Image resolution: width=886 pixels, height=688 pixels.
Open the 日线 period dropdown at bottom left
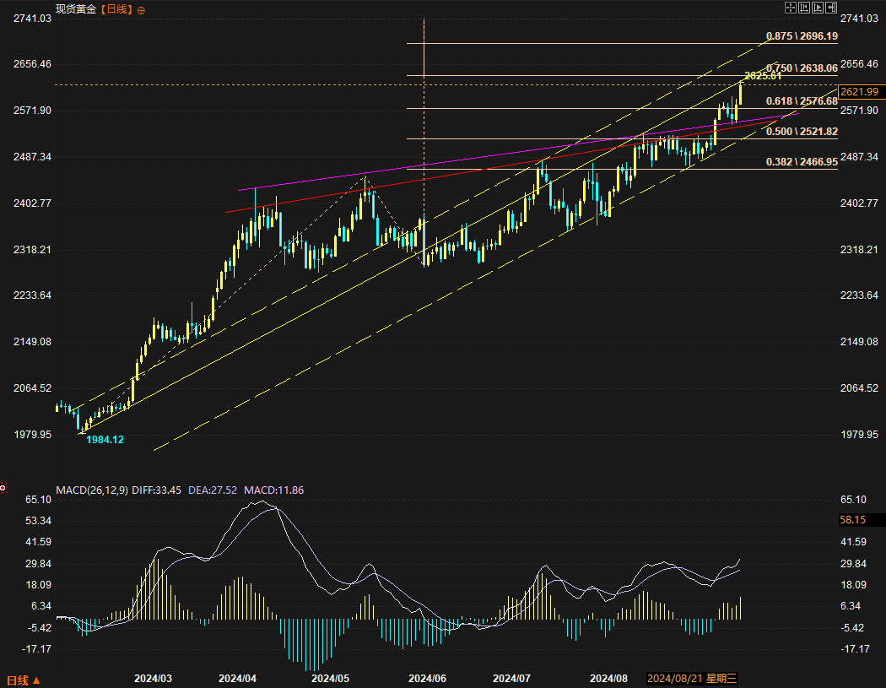(x=23, y=680)
